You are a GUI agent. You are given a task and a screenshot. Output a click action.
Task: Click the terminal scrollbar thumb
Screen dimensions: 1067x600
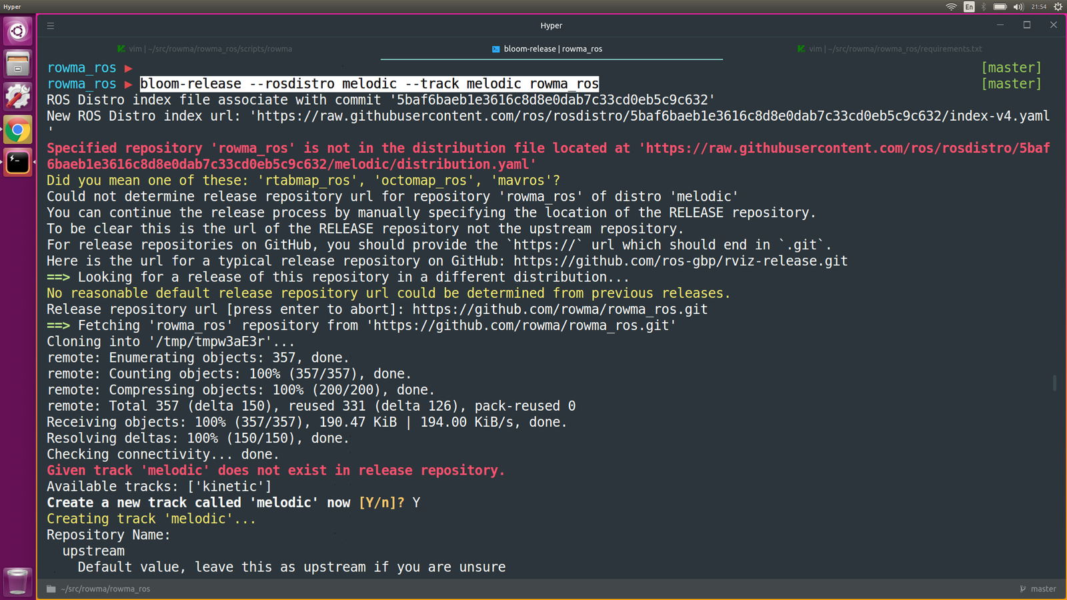1054,383
